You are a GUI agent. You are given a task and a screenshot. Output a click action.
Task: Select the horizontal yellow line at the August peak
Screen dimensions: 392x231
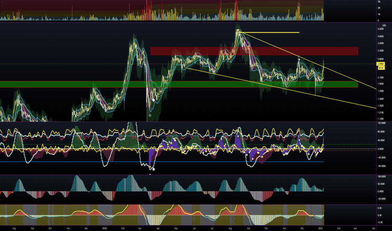[269, 32]
